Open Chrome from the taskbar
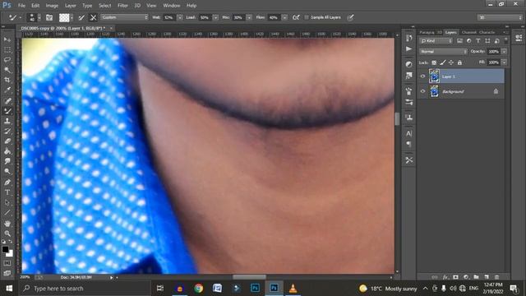Screen dimensions: 526x296 coord(199,289)
